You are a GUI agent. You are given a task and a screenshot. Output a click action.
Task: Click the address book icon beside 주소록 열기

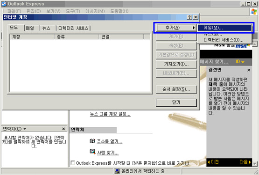coord(92,141)
